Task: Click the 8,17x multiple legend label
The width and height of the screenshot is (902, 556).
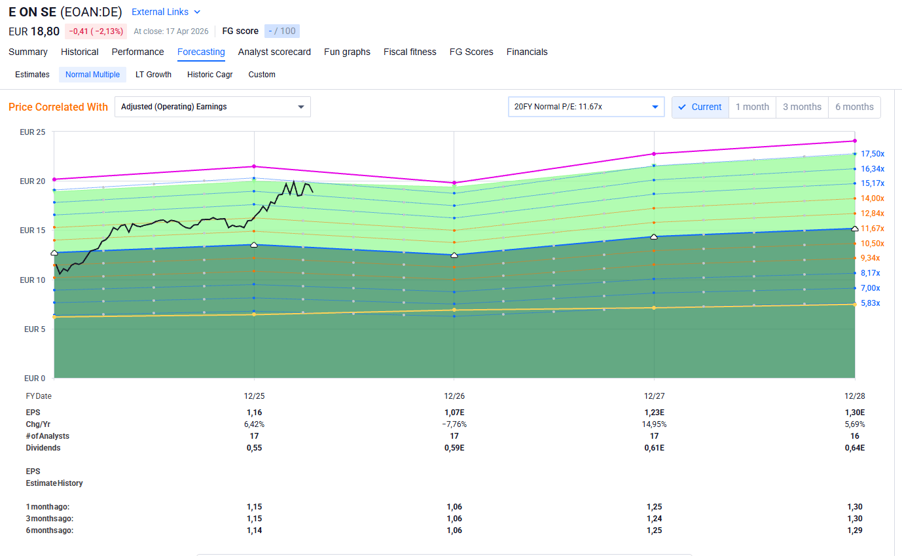Action: [871, 273]
